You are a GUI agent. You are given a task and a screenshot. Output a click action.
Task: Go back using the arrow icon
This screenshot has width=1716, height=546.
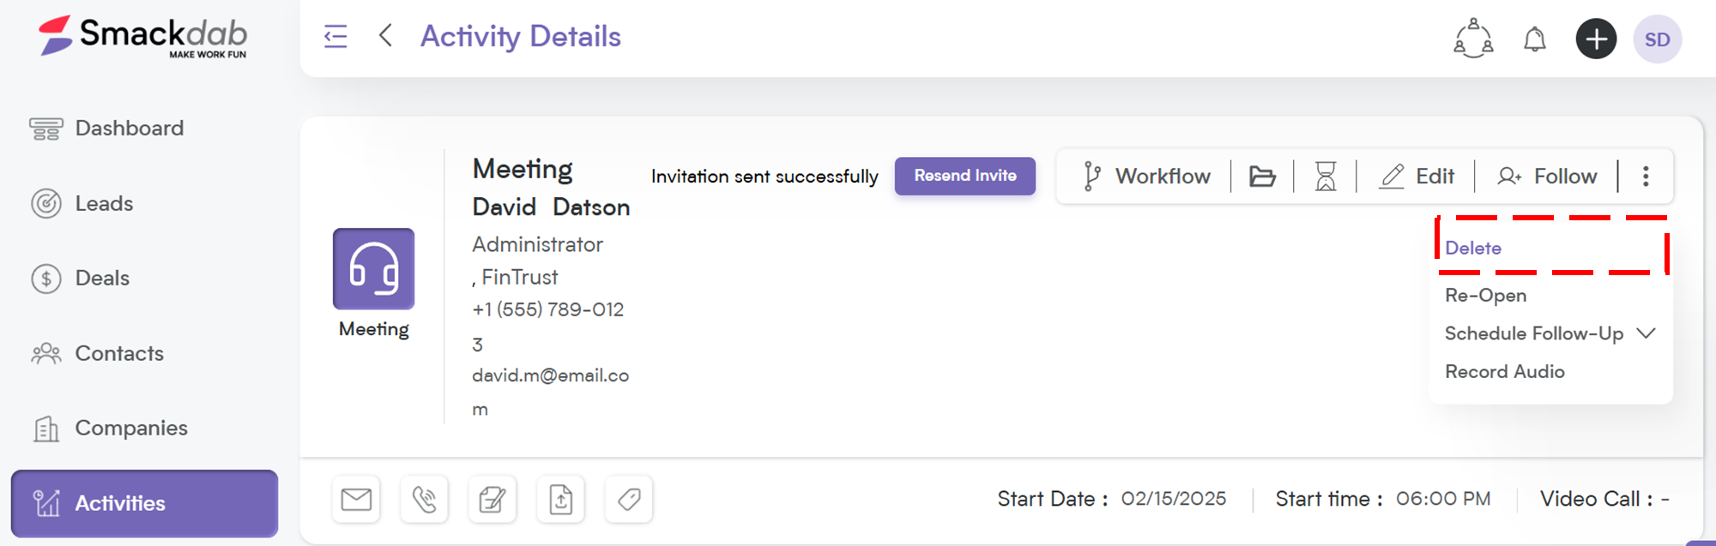point(385,36)
